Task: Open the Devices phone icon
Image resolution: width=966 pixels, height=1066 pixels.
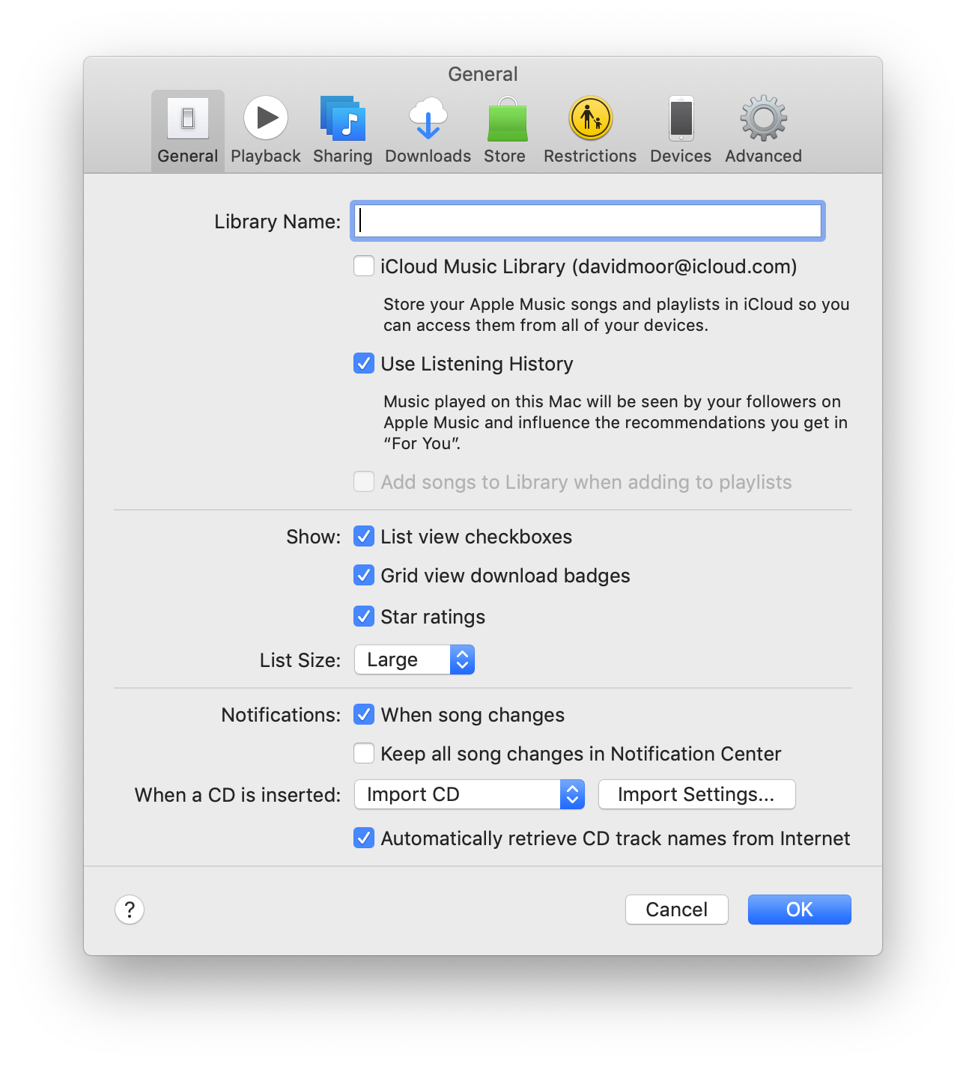Action: [x=681, y=118]
